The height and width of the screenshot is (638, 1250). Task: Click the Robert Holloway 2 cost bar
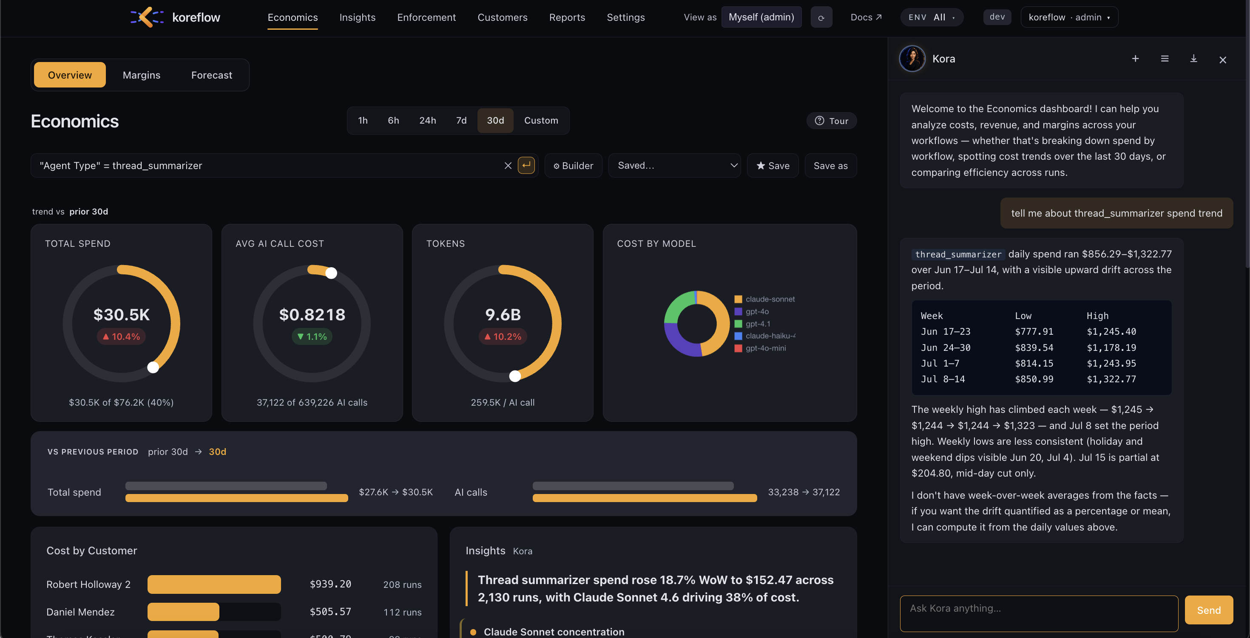[x=214, y=584]
